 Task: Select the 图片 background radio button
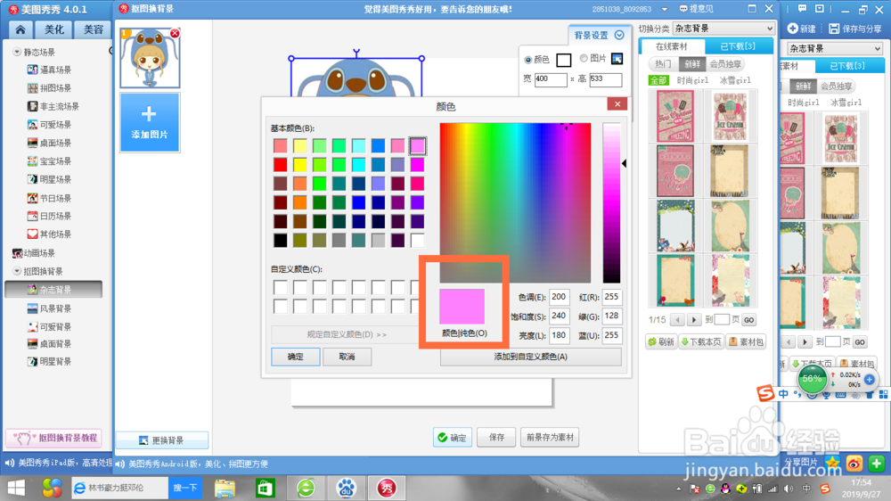coord(583,58)
